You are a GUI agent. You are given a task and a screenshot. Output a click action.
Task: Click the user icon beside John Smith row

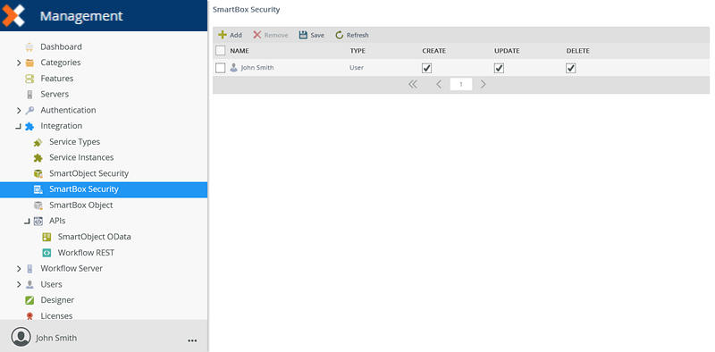click(x=233, y=68)
